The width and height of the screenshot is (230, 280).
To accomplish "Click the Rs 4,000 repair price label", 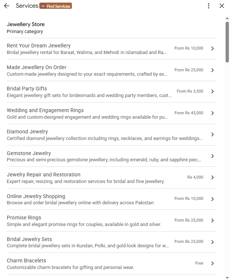I will click(x=195, y=177).
